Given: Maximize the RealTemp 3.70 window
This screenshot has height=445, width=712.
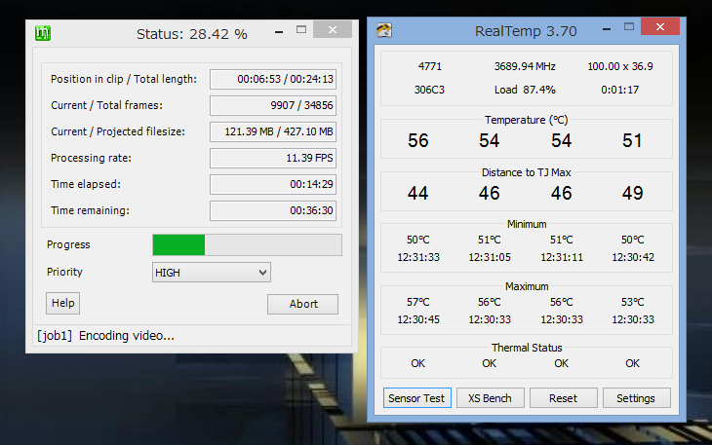Looking at the screenshot, I should coord(629,27).
